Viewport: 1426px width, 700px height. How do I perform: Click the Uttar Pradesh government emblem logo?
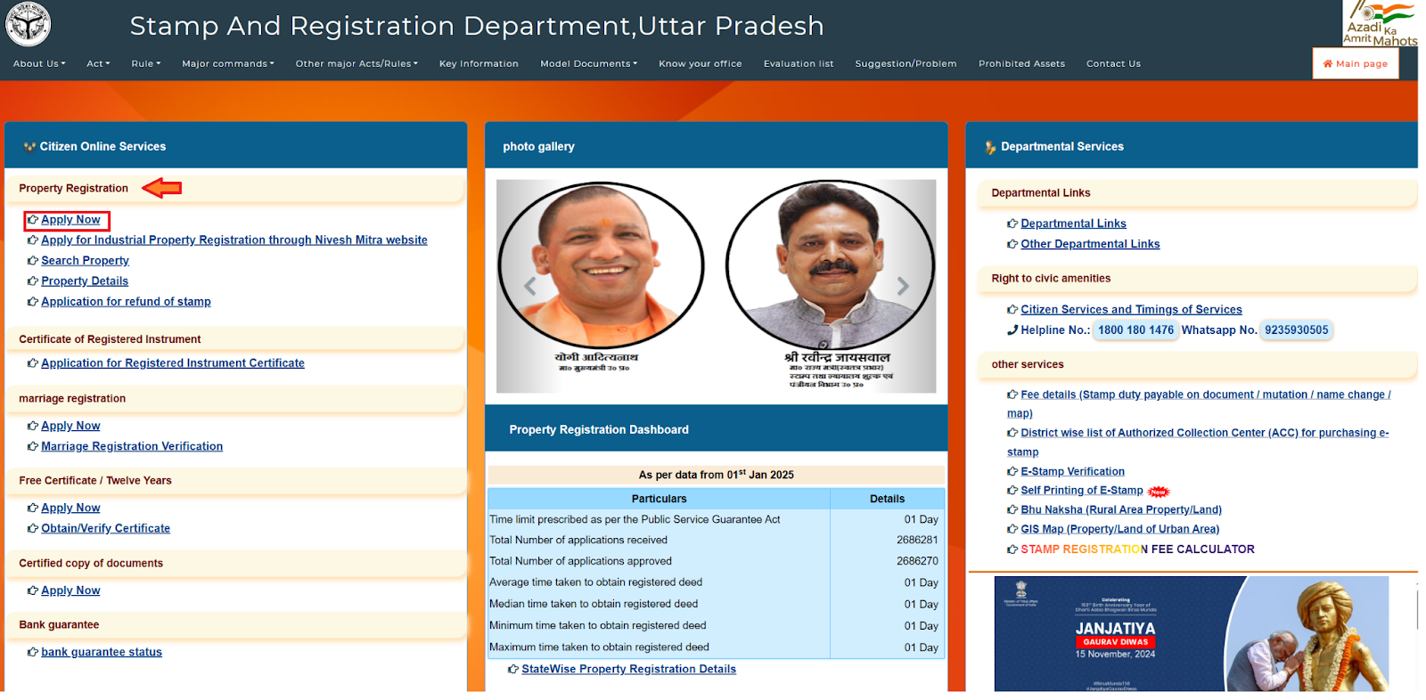(29, 24)
